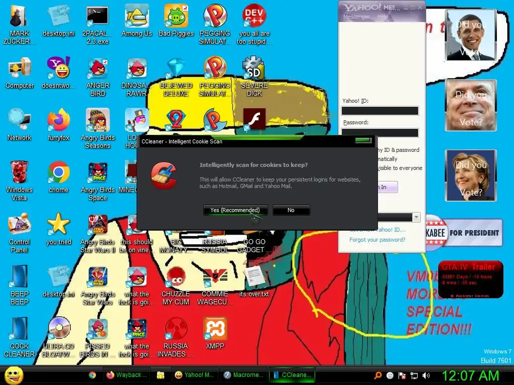Click the search magnifier tray icon
Screen dimensions: 514x385
[x=377, y=375]
